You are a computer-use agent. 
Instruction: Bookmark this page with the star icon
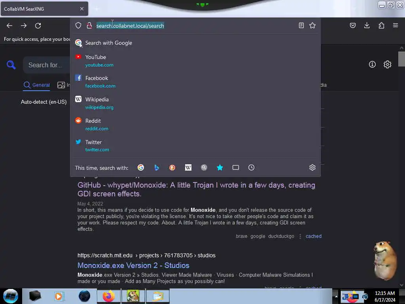tap(312, 25)
